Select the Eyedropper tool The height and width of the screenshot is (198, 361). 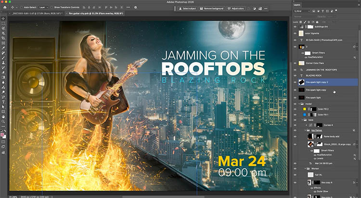tap(3, 48)
